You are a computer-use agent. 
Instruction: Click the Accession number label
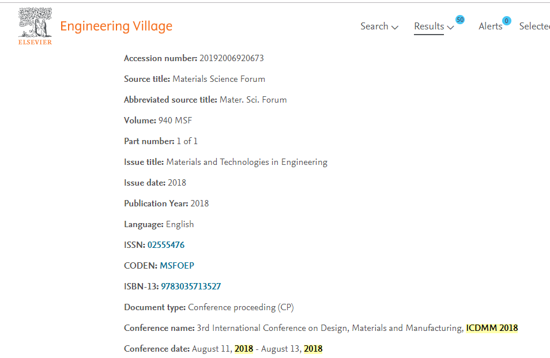[x=161, y=58]
